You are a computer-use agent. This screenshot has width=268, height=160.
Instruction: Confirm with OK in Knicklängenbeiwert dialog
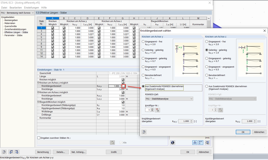243,132
